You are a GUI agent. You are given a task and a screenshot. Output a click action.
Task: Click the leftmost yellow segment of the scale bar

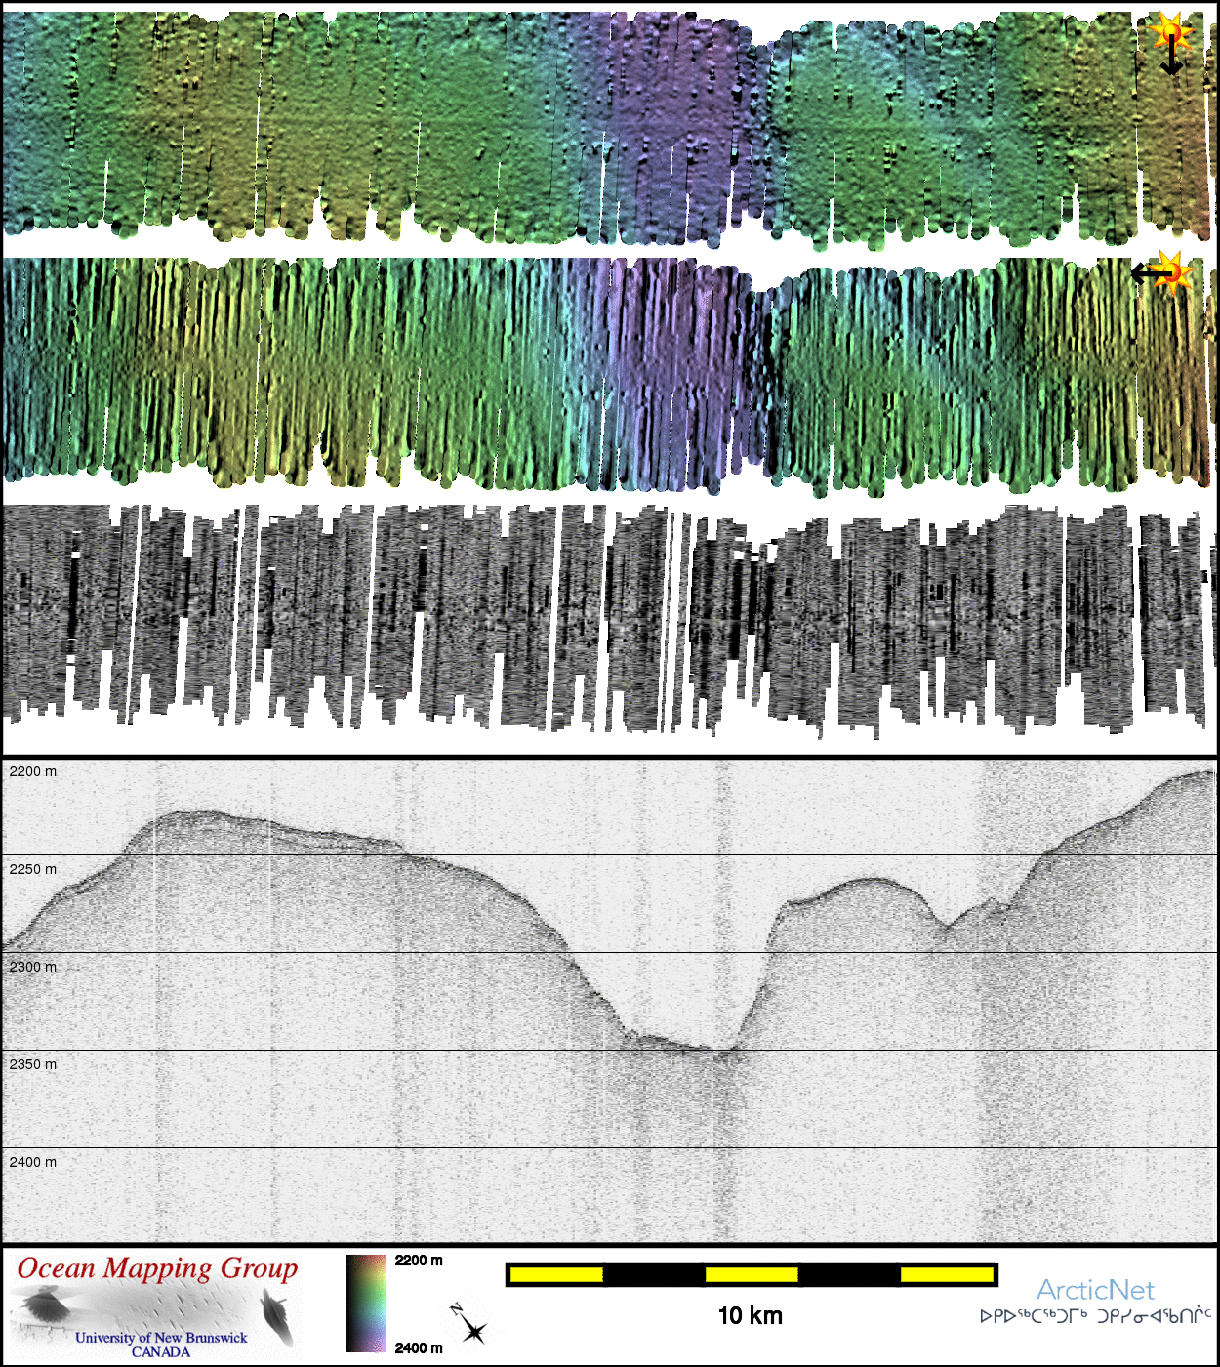(x=556, y=1274)
